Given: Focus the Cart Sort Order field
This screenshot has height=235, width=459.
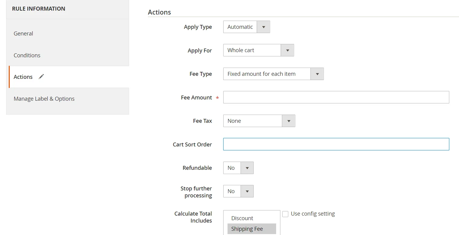Looking at the screenshot, I should pyautogui.click(x=336, y=144).
